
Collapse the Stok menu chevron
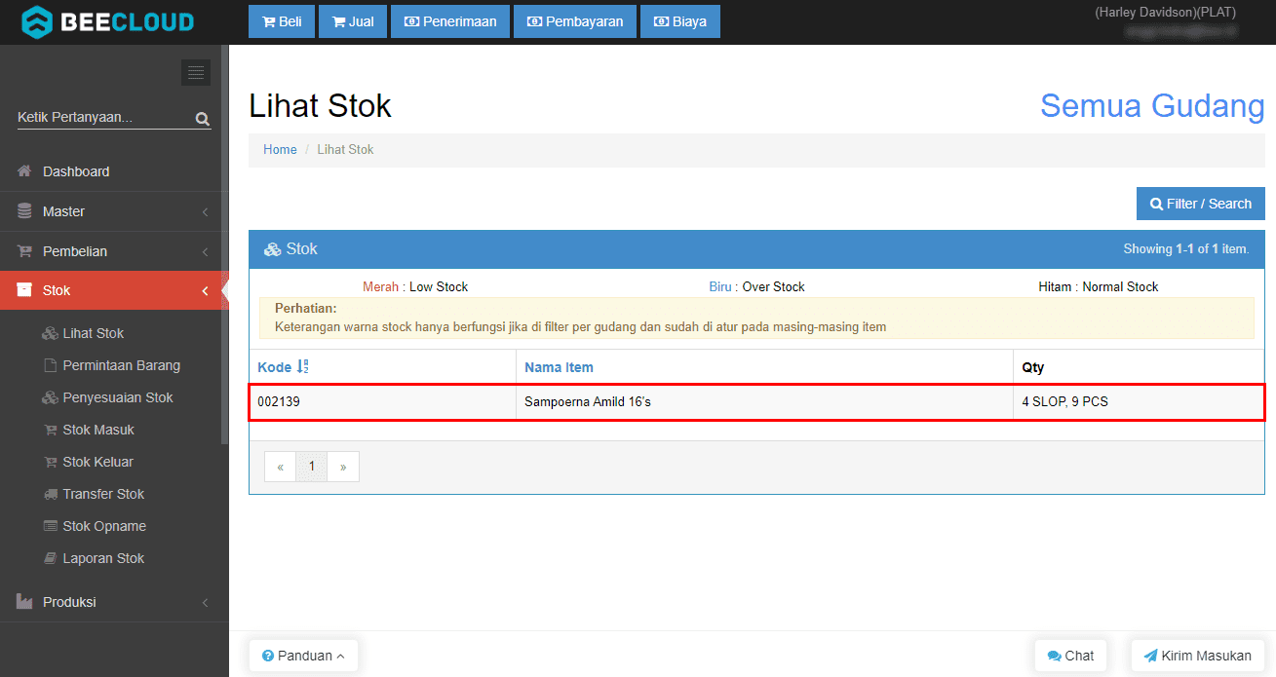click(205, 290)
